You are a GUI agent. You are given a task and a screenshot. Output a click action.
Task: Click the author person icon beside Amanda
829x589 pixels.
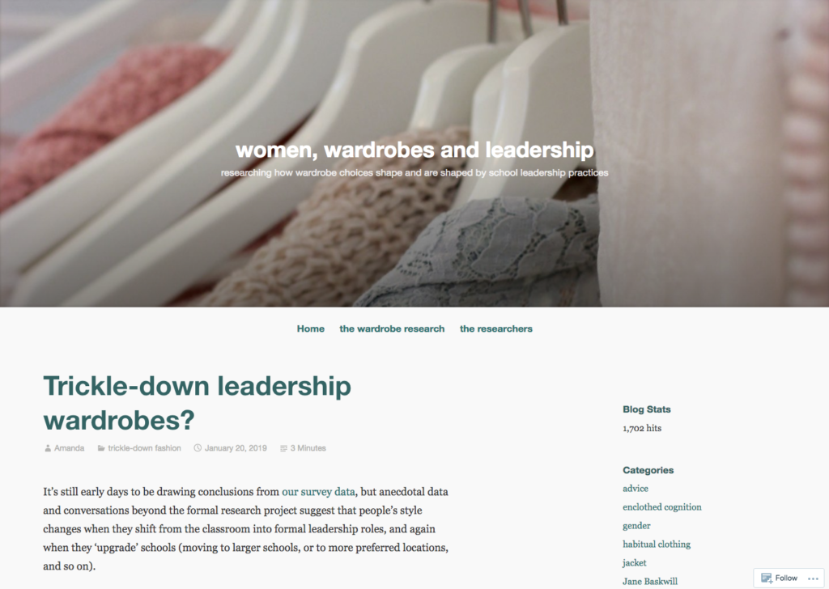pos(48,448)
